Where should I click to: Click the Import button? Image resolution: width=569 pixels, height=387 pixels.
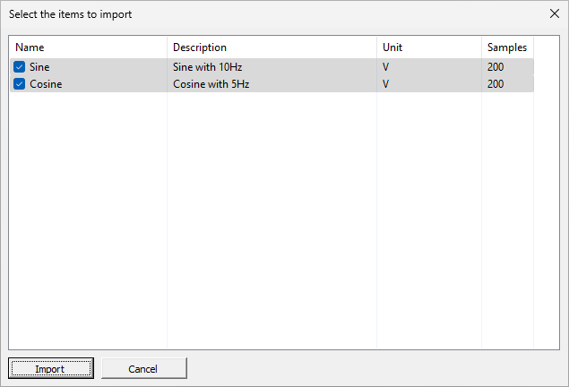[x=50, y=368]
